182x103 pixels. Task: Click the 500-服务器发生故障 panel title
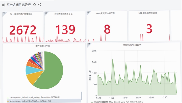pos(147,13)
